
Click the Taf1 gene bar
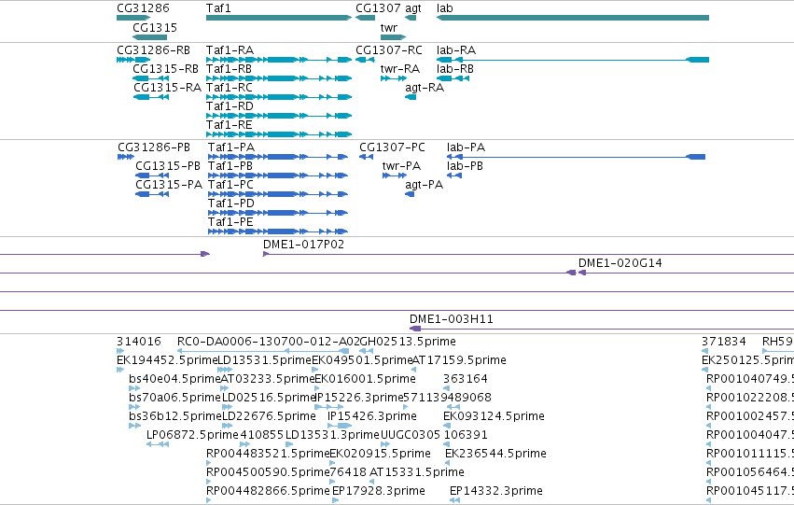[279, 18]
